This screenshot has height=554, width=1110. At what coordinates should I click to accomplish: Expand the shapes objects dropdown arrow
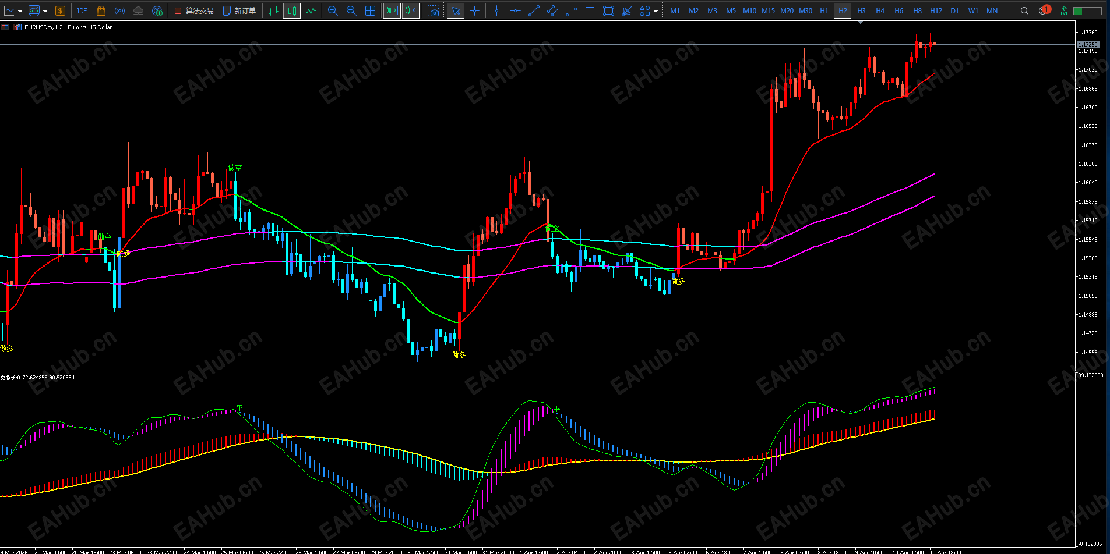click(656, 11)
